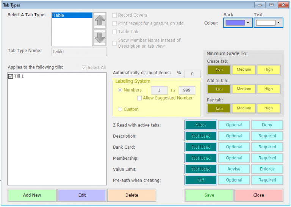
Task: Save the tab type settings
Action: (x=209, y=195)
